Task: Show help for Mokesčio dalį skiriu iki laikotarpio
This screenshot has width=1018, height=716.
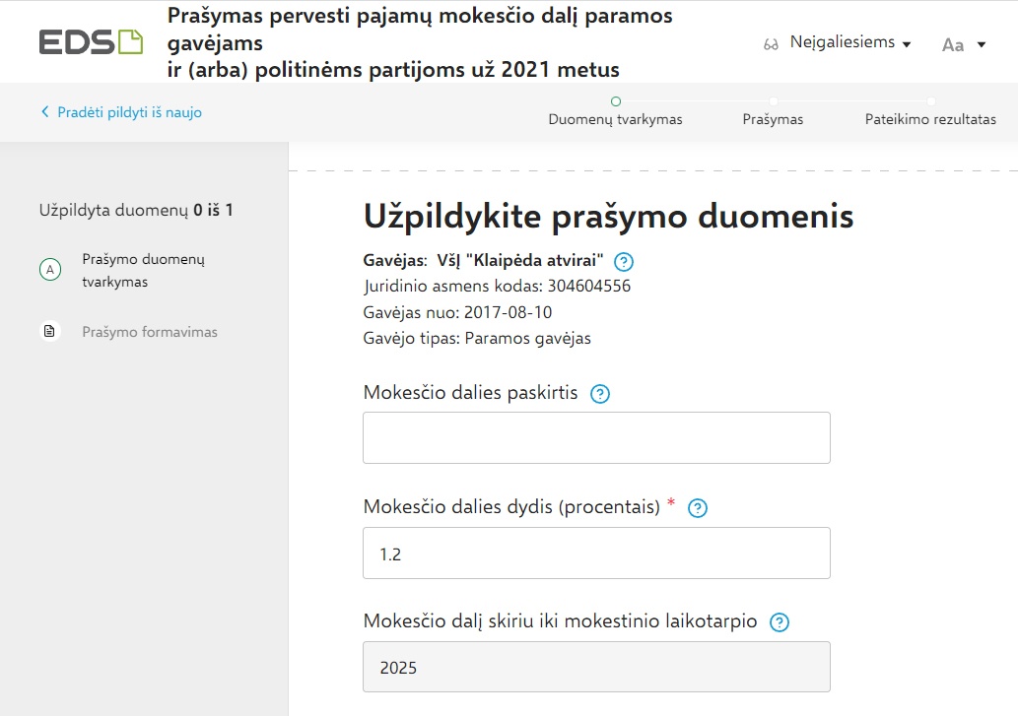Action: pos(780,622)
